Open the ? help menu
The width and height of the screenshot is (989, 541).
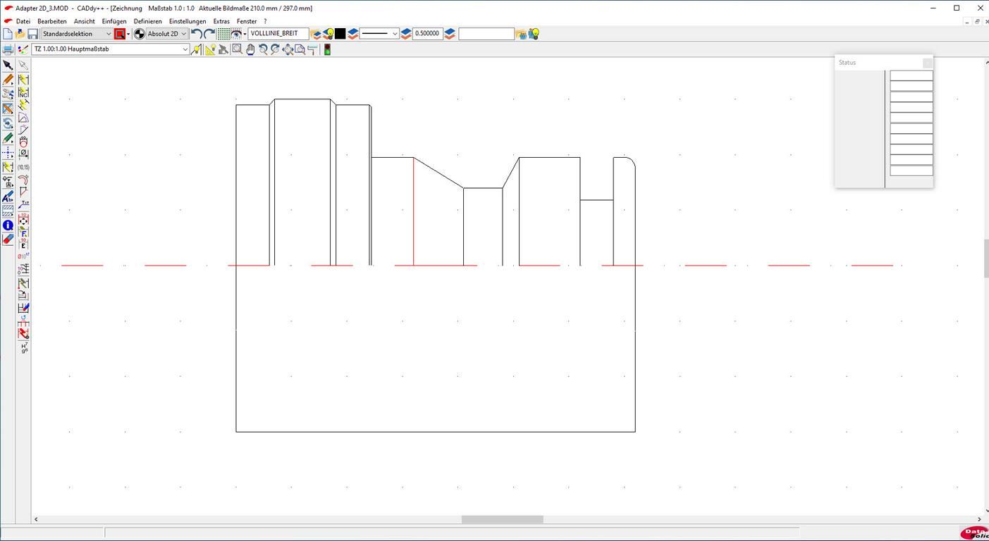point(265,21)
